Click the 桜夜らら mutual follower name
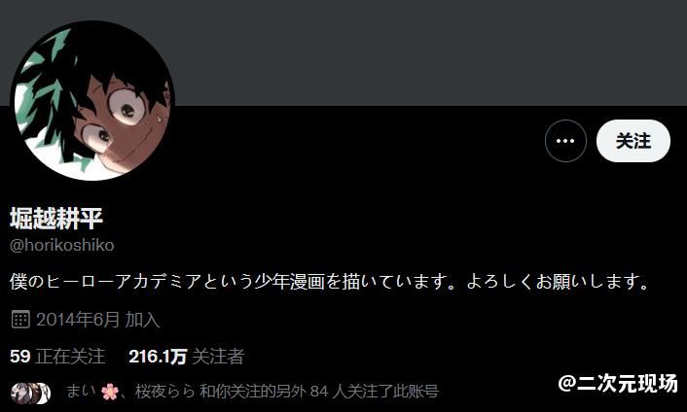This screenshot has width=687, height=412. pyautogui.click(x=164, y=391)
